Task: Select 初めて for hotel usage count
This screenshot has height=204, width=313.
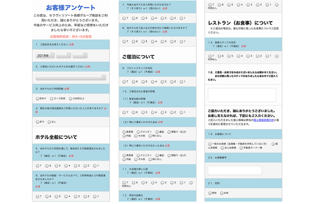Action: point(37,98)
